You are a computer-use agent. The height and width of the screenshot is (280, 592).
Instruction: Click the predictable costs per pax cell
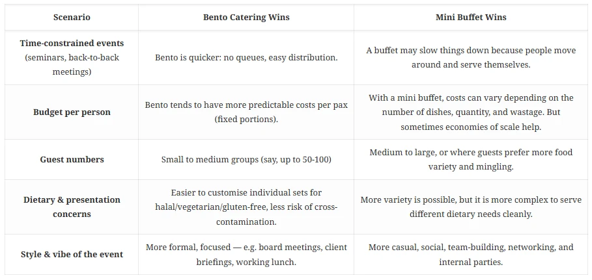tap(246, 112)
